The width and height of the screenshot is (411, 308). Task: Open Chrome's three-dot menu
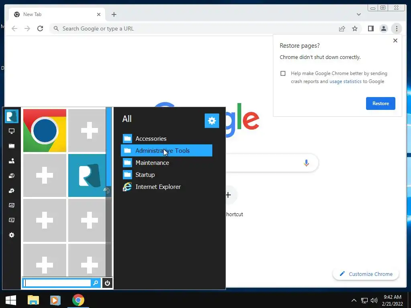point(397,28)
